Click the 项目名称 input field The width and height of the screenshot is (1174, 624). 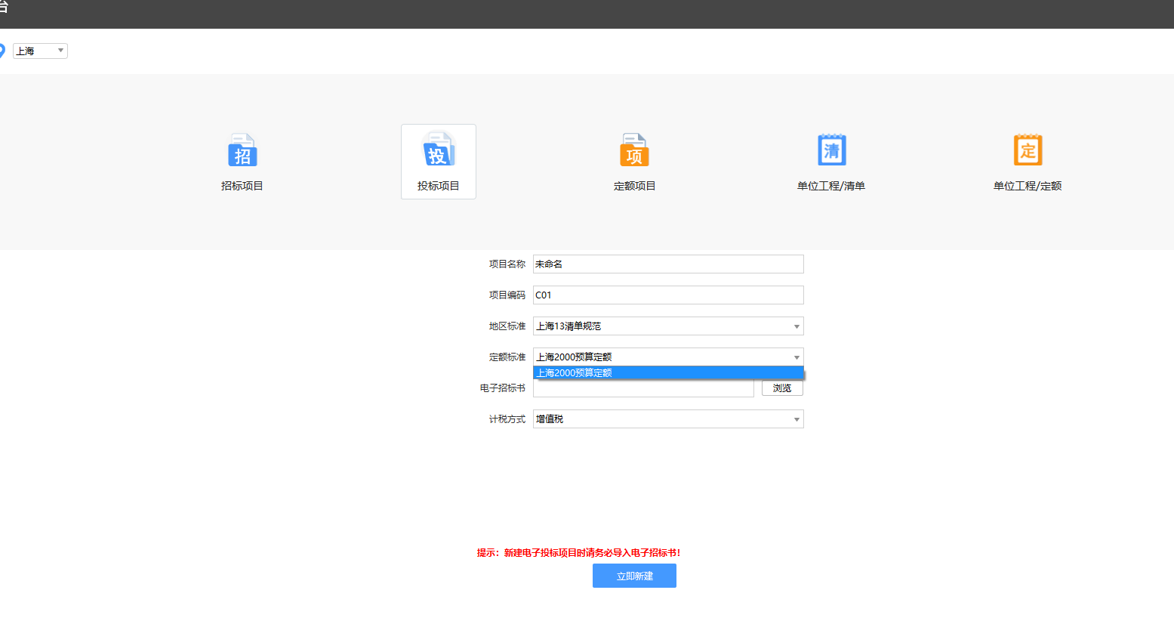(x=668, y=264)
